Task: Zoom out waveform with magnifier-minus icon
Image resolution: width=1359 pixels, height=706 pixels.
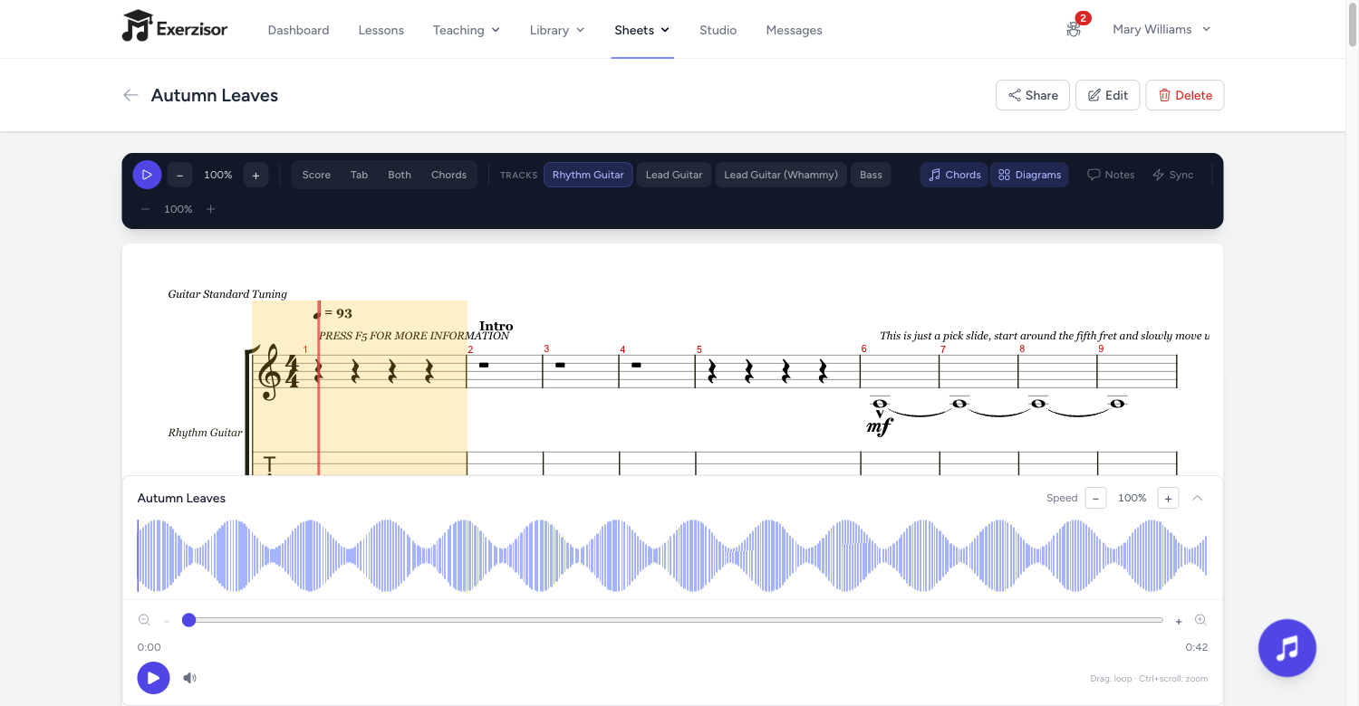Action: point(144,620)
